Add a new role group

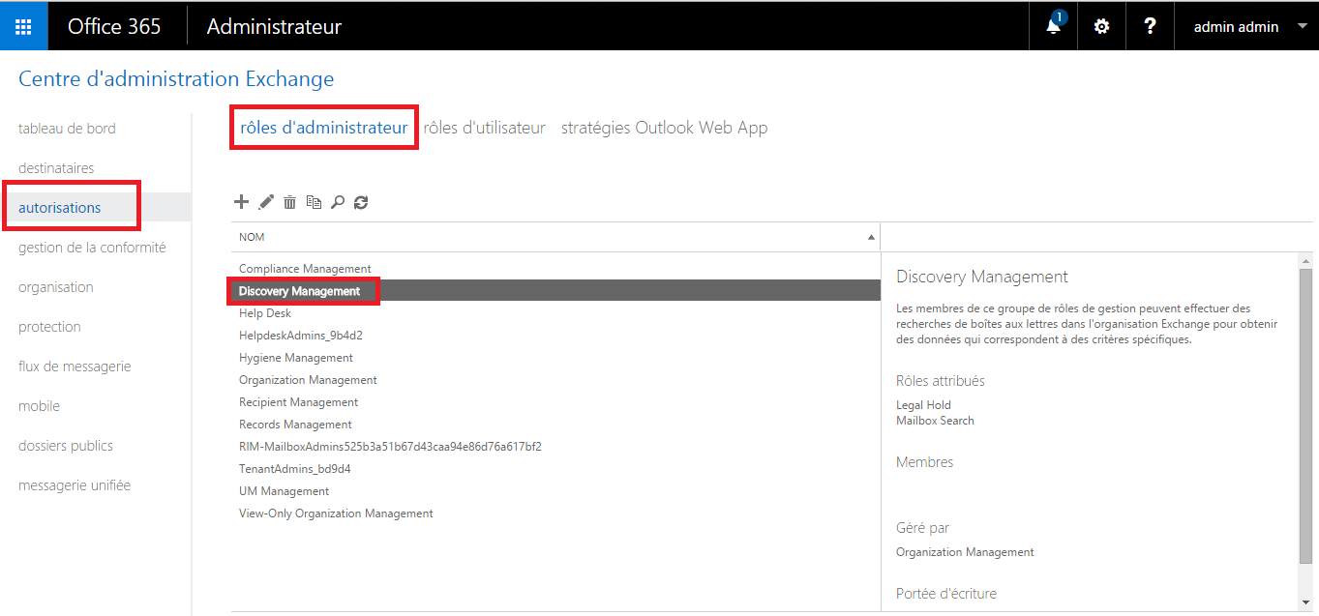pyautogui.click(x=242, y=202)
